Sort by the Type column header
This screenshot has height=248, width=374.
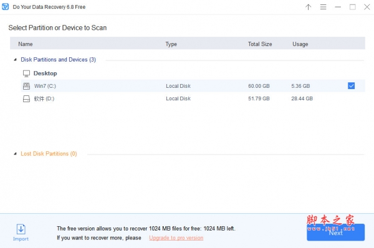coord(171,44)
